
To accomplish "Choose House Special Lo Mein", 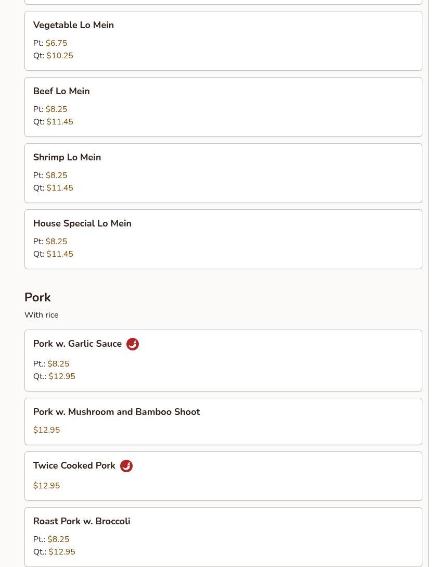I will click(82, 223).
